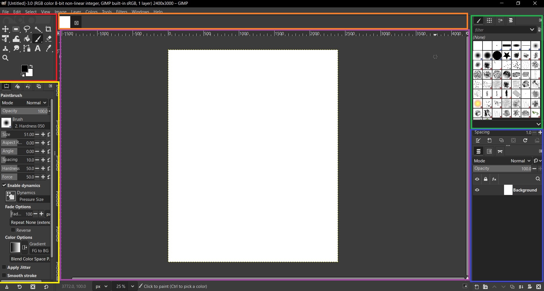Check the Smooth stroke option
Screen dimensions: 544x291
[4, 276]
